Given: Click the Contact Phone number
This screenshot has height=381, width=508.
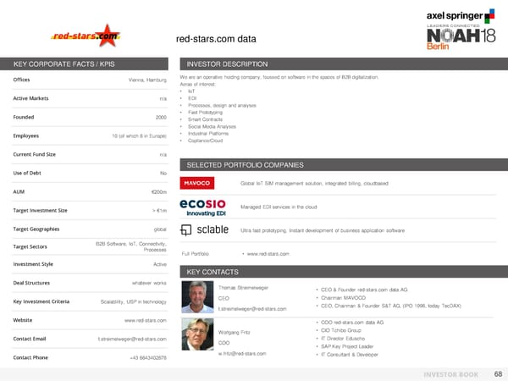Looking at the screenshot, I should pos(147,357).
